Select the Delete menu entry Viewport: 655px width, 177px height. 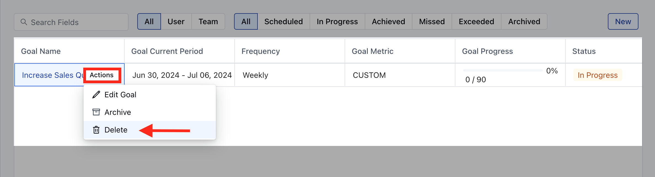(x=150, y=130)
